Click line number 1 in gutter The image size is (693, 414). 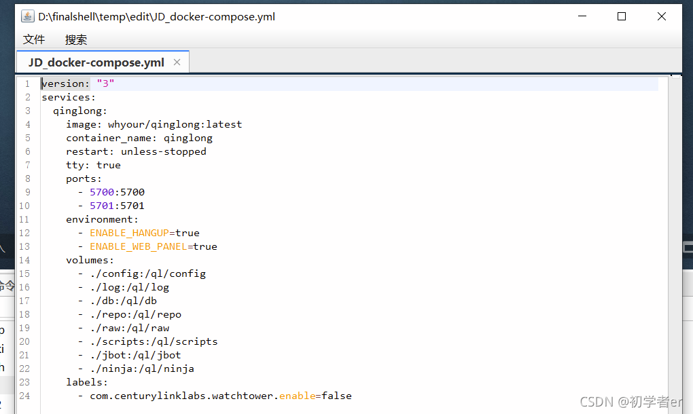(27, 84)
